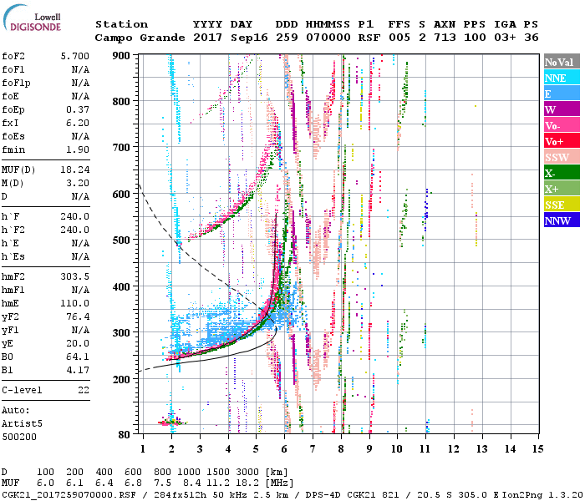Choose the red Vo+ legend swatch
585x501 pixels.
561,141
